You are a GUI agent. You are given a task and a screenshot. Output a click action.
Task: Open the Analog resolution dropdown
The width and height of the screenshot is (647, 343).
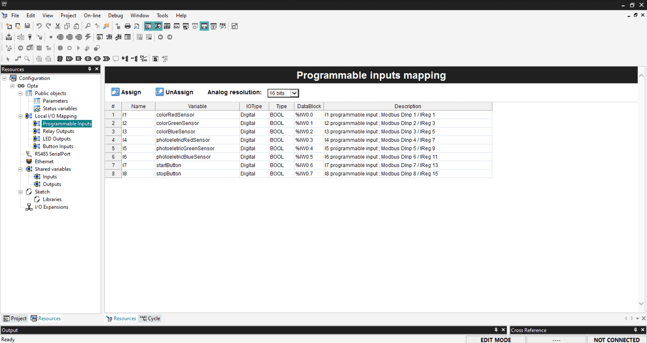coord(294,93)
